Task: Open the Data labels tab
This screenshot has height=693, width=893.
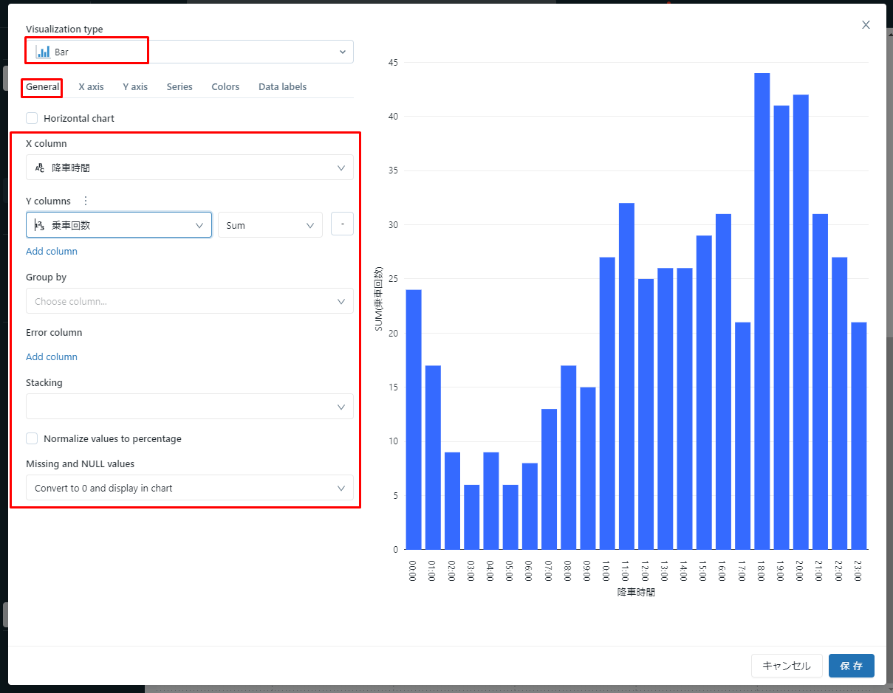Action: 282,86
